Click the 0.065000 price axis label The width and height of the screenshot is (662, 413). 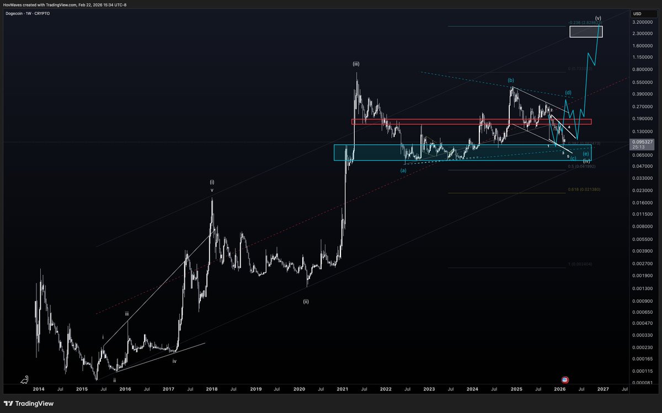[x=642, y=155]
